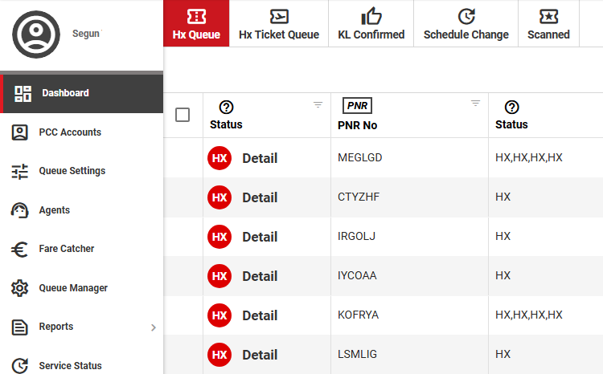Click the Reports document icon

19,327
